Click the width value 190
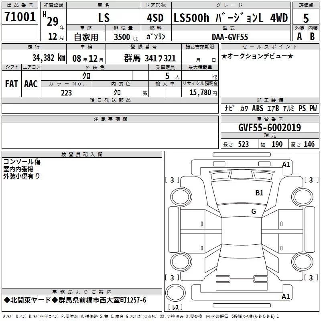 point(277,144)
